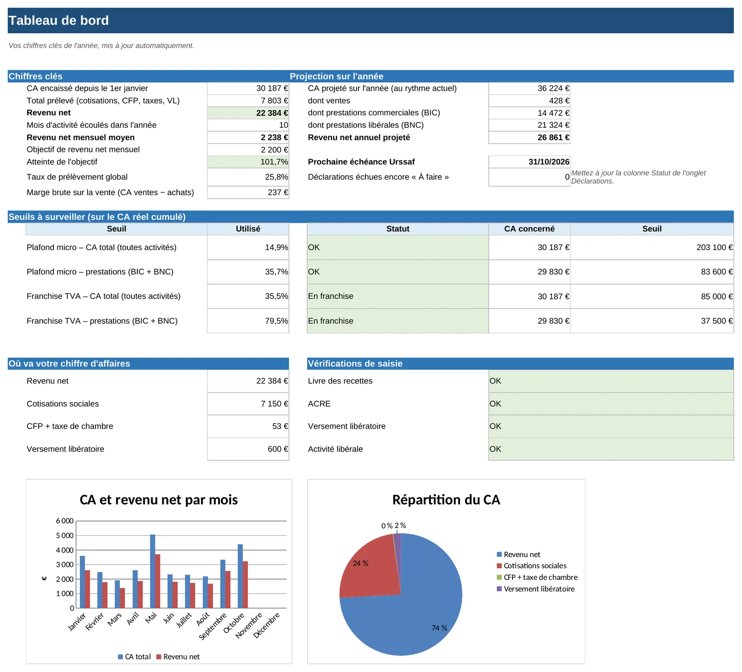Select the 14,9% Plafond micro CA total cell

pyautogui.click(x=248, y=247)
